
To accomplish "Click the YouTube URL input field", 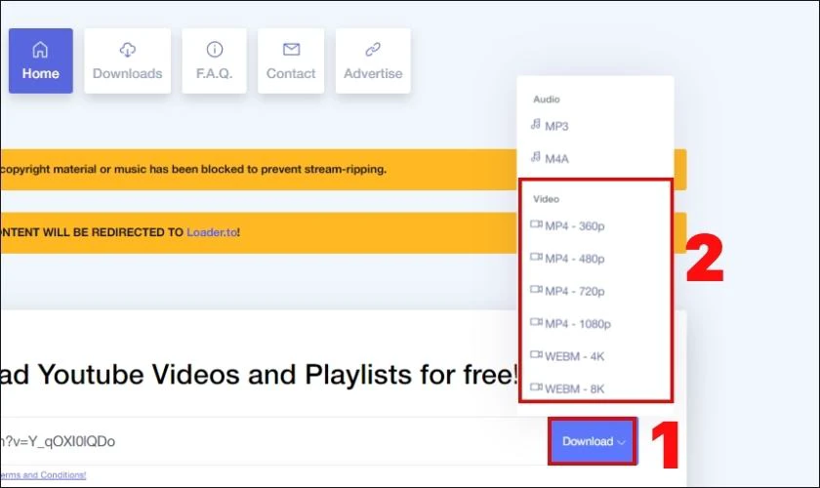I will [x=272, y=441].
